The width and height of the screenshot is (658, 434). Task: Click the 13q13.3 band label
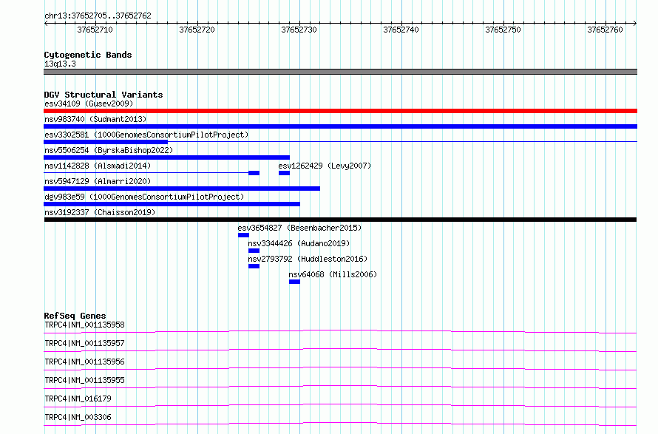[x=60, y=64]
